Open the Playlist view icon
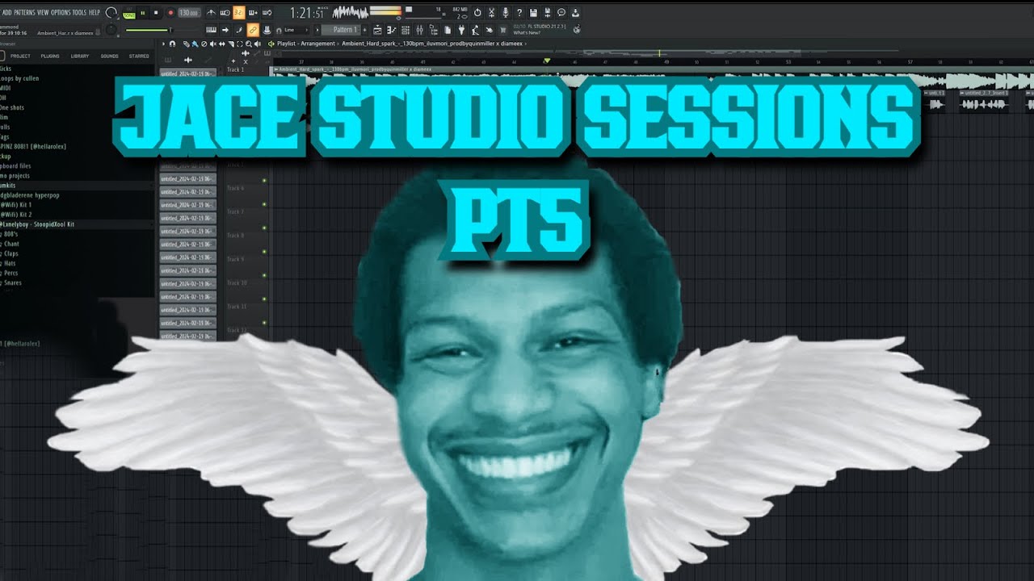The width and height of the screenshot is (1034, 581). (377, 30)
